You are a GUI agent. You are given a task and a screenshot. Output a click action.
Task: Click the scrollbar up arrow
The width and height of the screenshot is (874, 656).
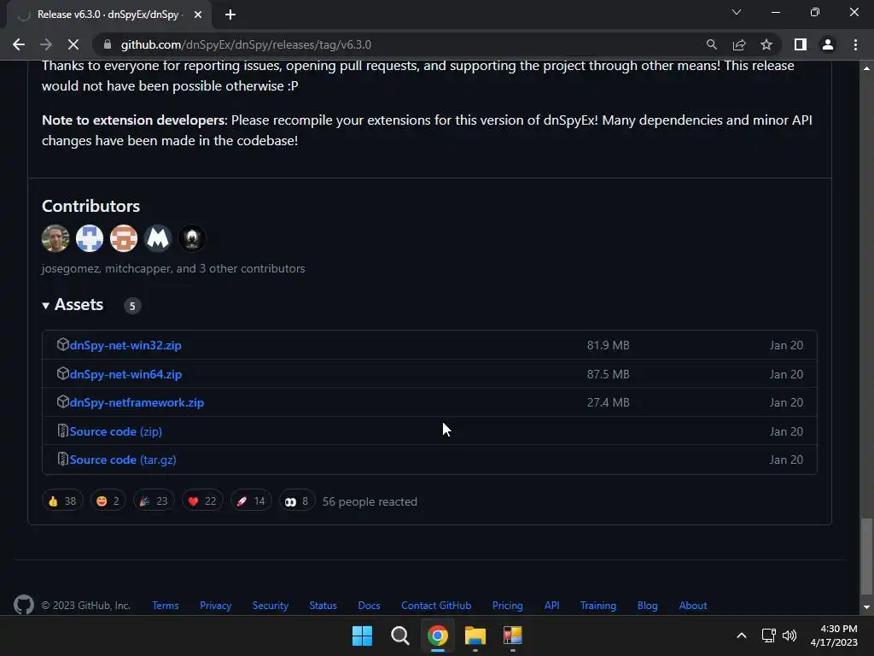pyautogui.click(x=866, y=67)
